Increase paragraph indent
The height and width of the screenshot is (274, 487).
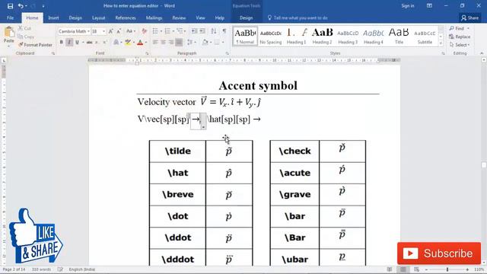point(202,31)
